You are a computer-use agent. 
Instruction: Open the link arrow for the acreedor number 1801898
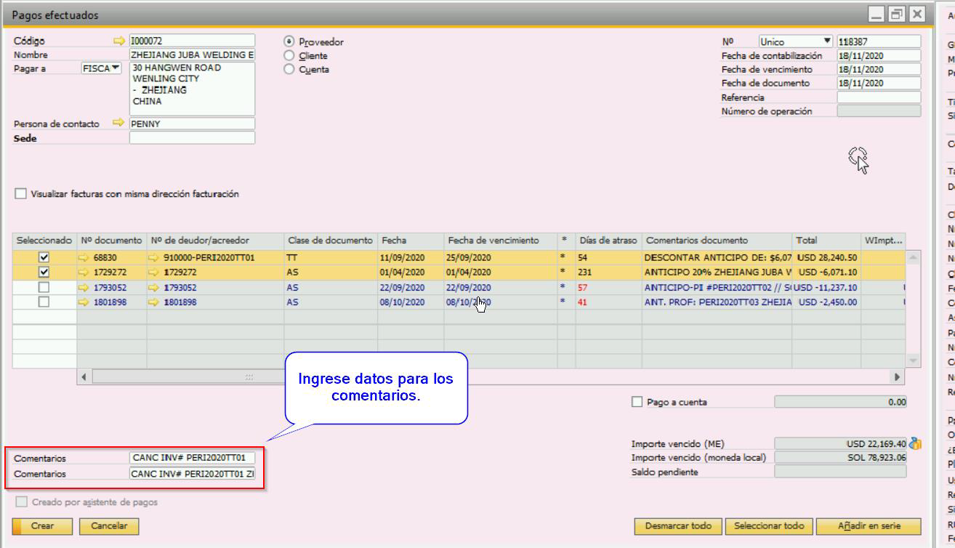[154, 302]
